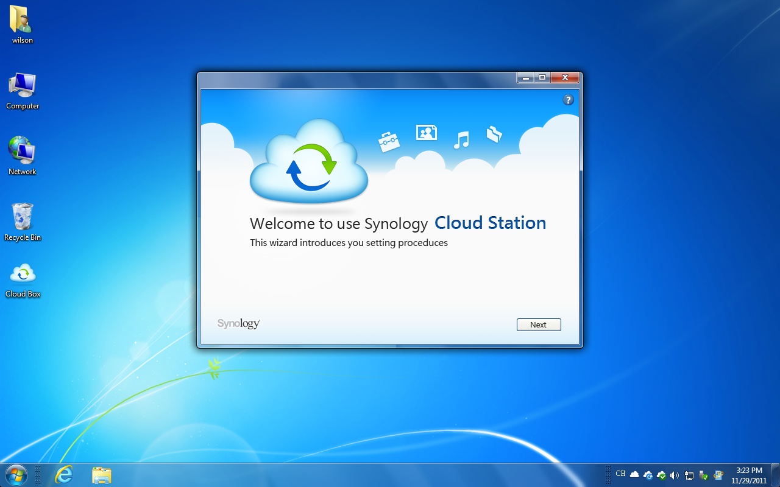Viewport: 780px width, 487px height.
Task: Open the help question mark icon
Action: tap(568, 100)
